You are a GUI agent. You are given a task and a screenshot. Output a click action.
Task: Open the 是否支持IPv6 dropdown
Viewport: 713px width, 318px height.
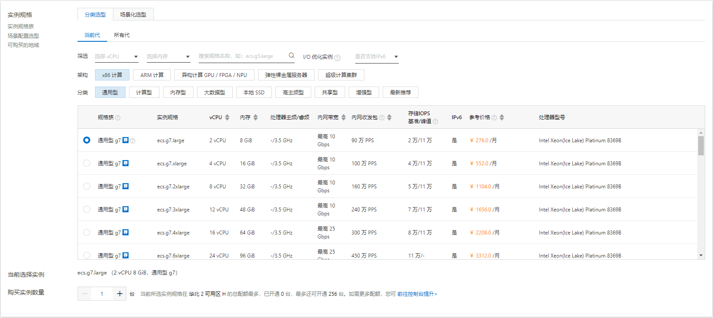point(377,57)
